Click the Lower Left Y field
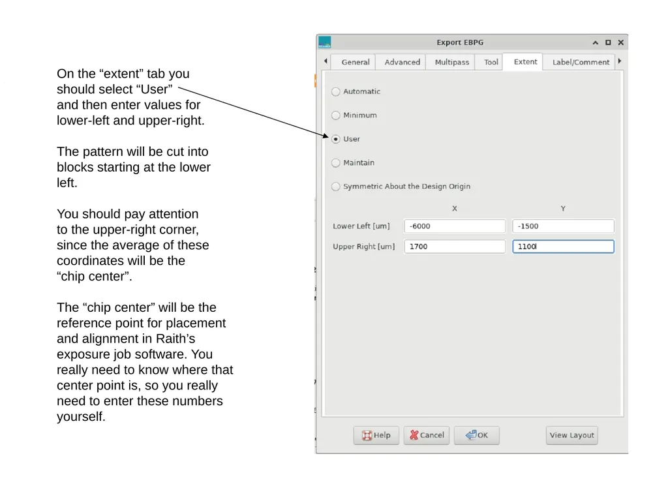 click(563, 226)
